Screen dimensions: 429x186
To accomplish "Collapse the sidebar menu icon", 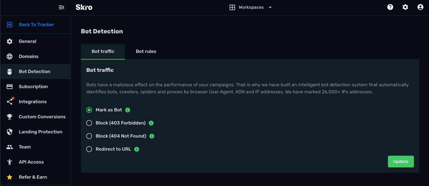I will click(x=61, y=7).
